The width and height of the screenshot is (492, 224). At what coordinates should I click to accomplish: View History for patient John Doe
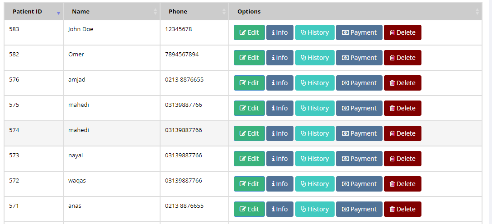pyautogui.click(x=315, y=32)
